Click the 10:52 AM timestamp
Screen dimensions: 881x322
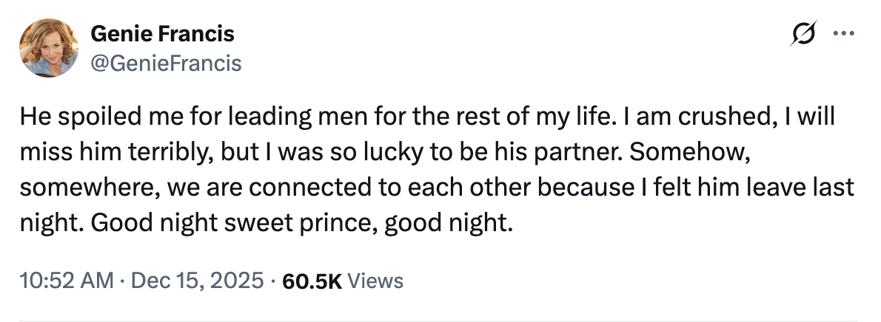67,281
